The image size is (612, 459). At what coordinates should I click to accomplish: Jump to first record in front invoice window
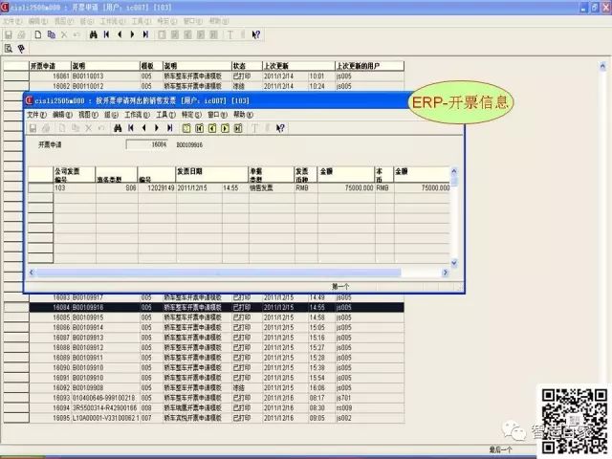pyautogui.click(x=131, y=128)
